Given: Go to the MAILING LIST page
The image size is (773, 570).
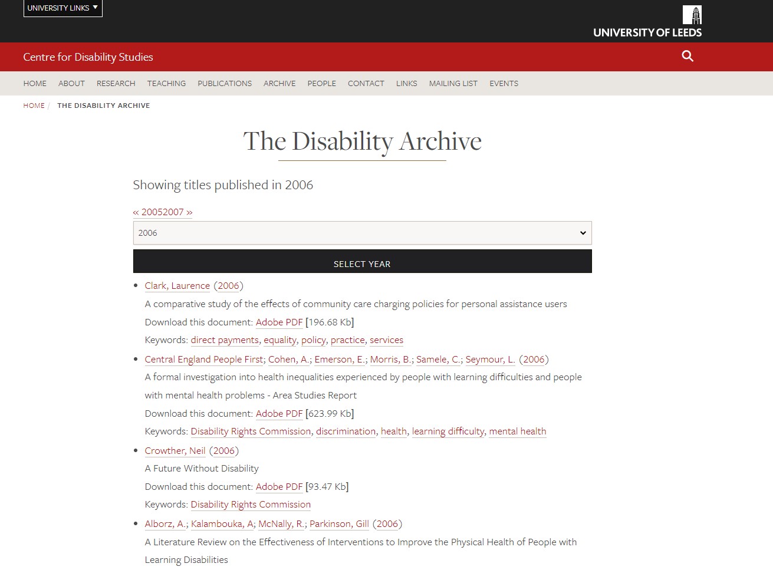Looking at the screenshot, I should click(x=453, y=83).
